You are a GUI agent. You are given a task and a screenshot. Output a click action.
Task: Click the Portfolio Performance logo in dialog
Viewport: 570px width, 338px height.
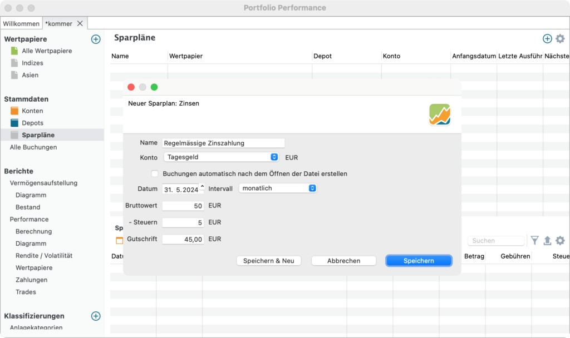point(440,115)
